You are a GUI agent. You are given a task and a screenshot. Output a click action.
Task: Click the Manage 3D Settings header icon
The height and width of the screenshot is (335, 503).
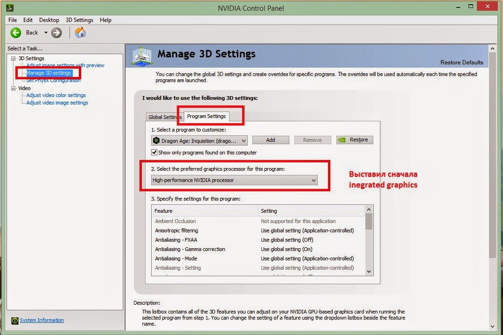(142, 56)
